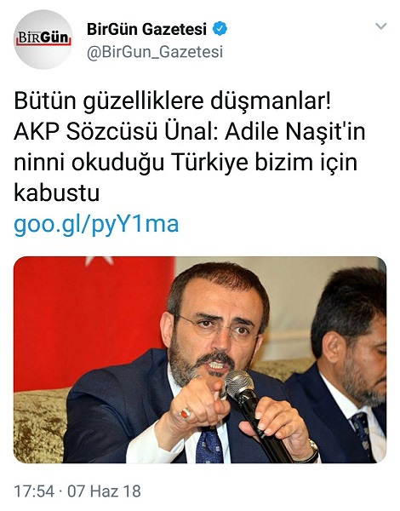Viewport: 400px width, 511px height.
Task: Click the 'ninni okuduğu Türkiye' text line
Action: pos(131,163)
